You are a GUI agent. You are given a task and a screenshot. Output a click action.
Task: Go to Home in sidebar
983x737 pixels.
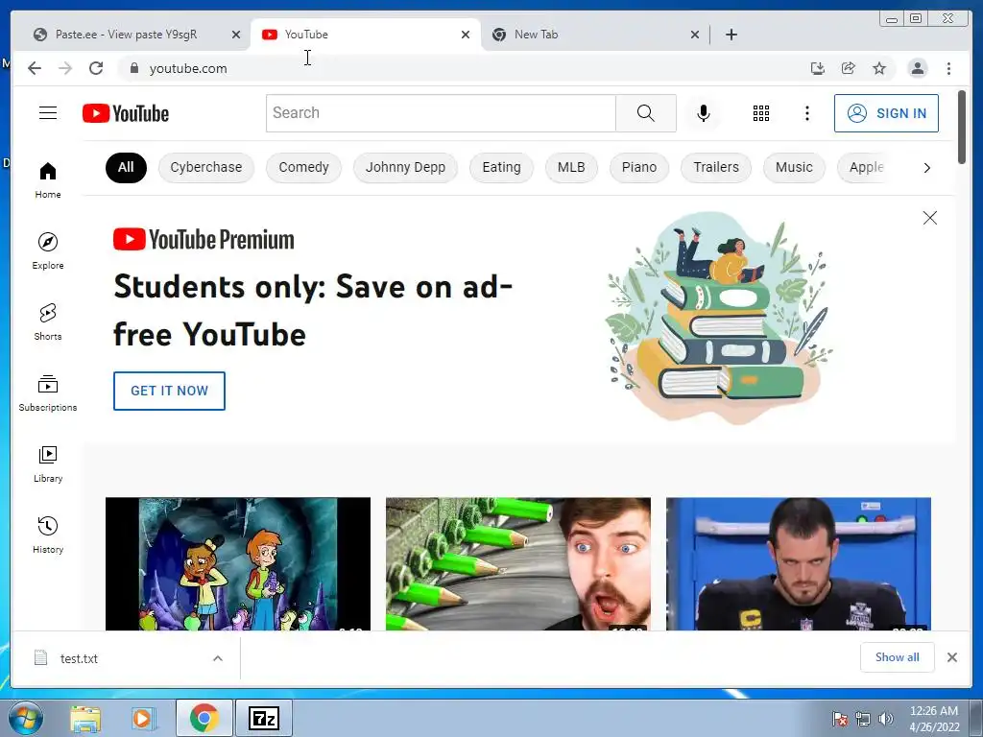pos(48,180)
